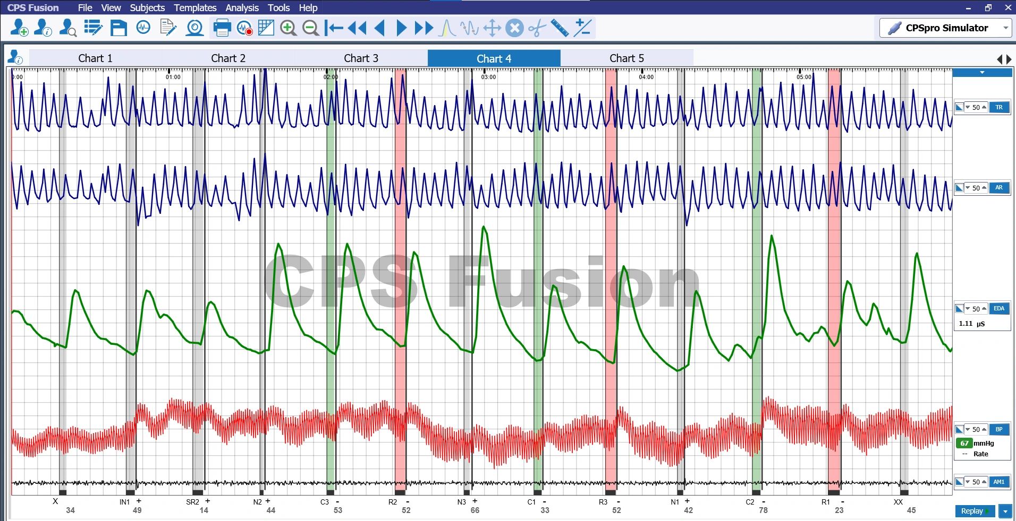Click the BP channel label button
This screenshot has height=521, width=1016.
point(999,429)
